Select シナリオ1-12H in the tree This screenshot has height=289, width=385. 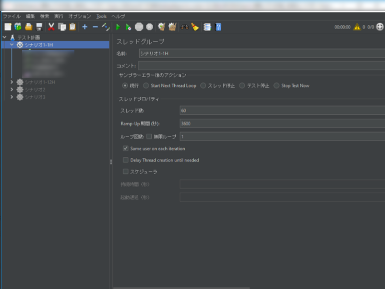(40, 82)
